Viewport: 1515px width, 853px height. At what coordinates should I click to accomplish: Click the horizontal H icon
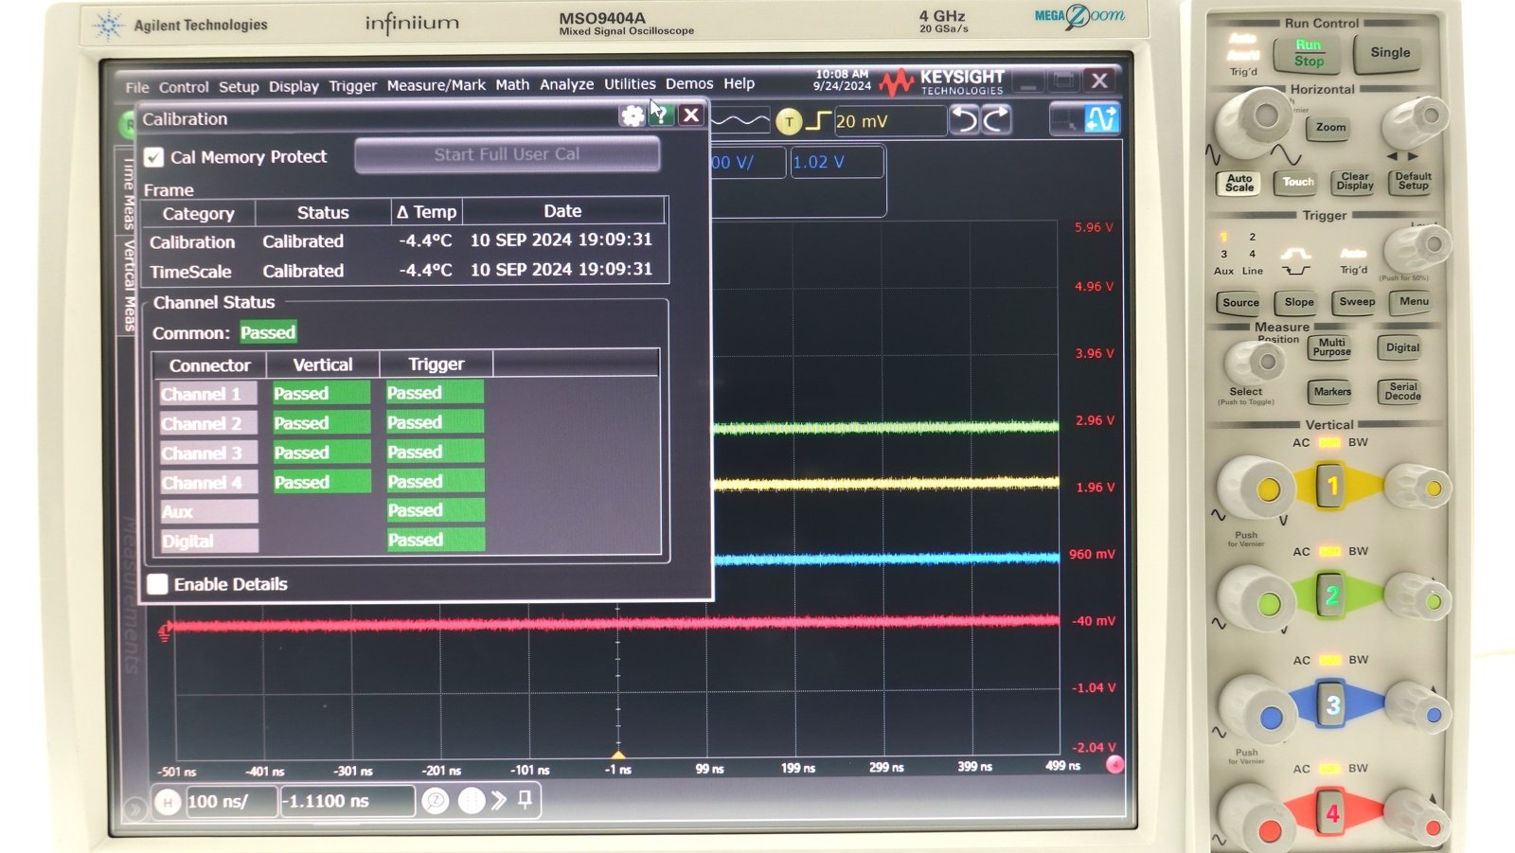(168, 803)
